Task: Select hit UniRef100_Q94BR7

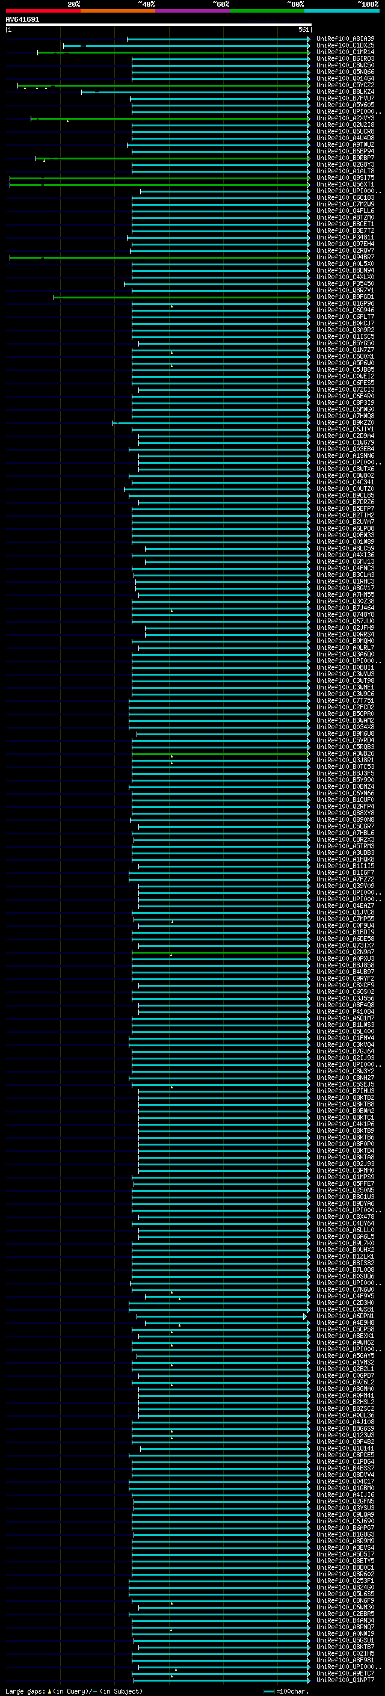Action: click(345, 257)
